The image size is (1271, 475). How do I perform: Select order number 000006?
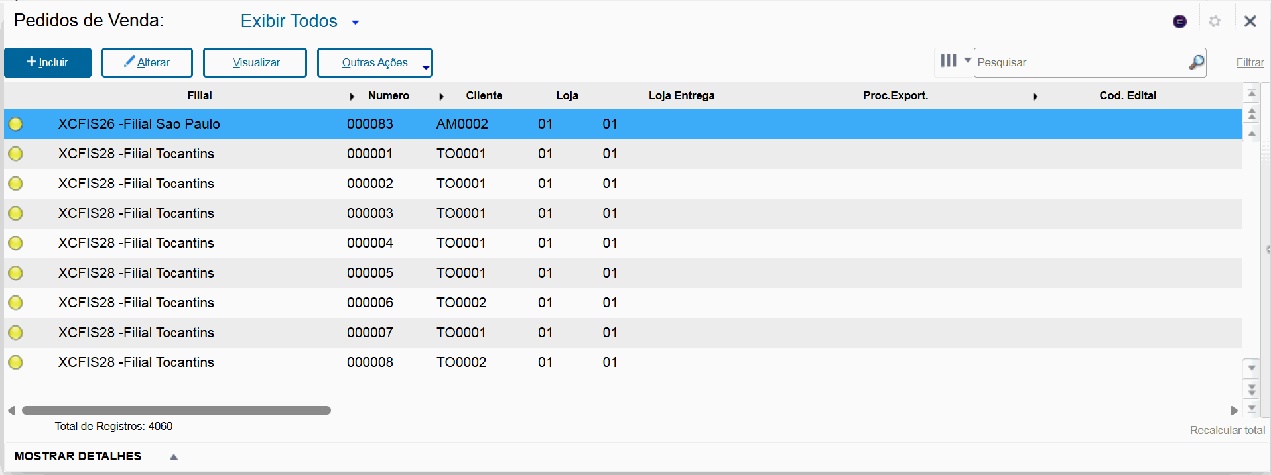(x=370, y=303)
